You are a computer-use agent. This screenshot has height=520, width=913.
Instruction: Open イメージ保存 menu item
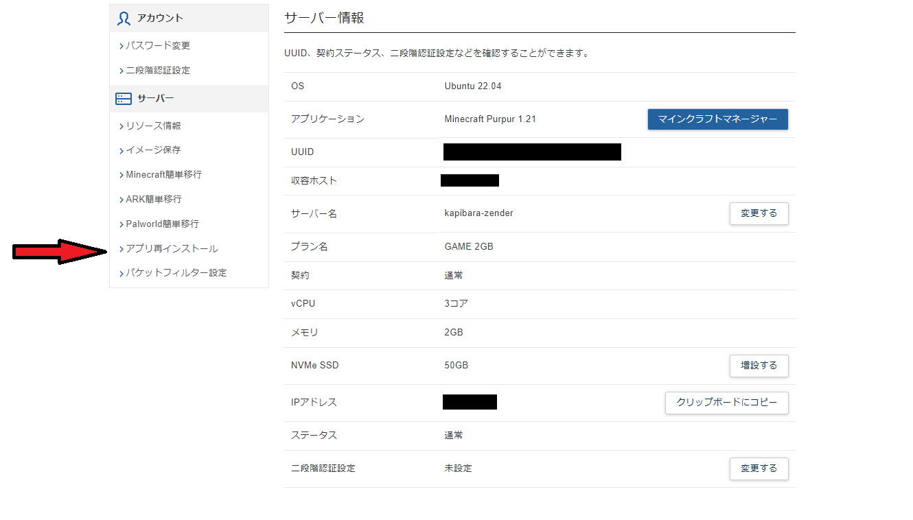153,150
